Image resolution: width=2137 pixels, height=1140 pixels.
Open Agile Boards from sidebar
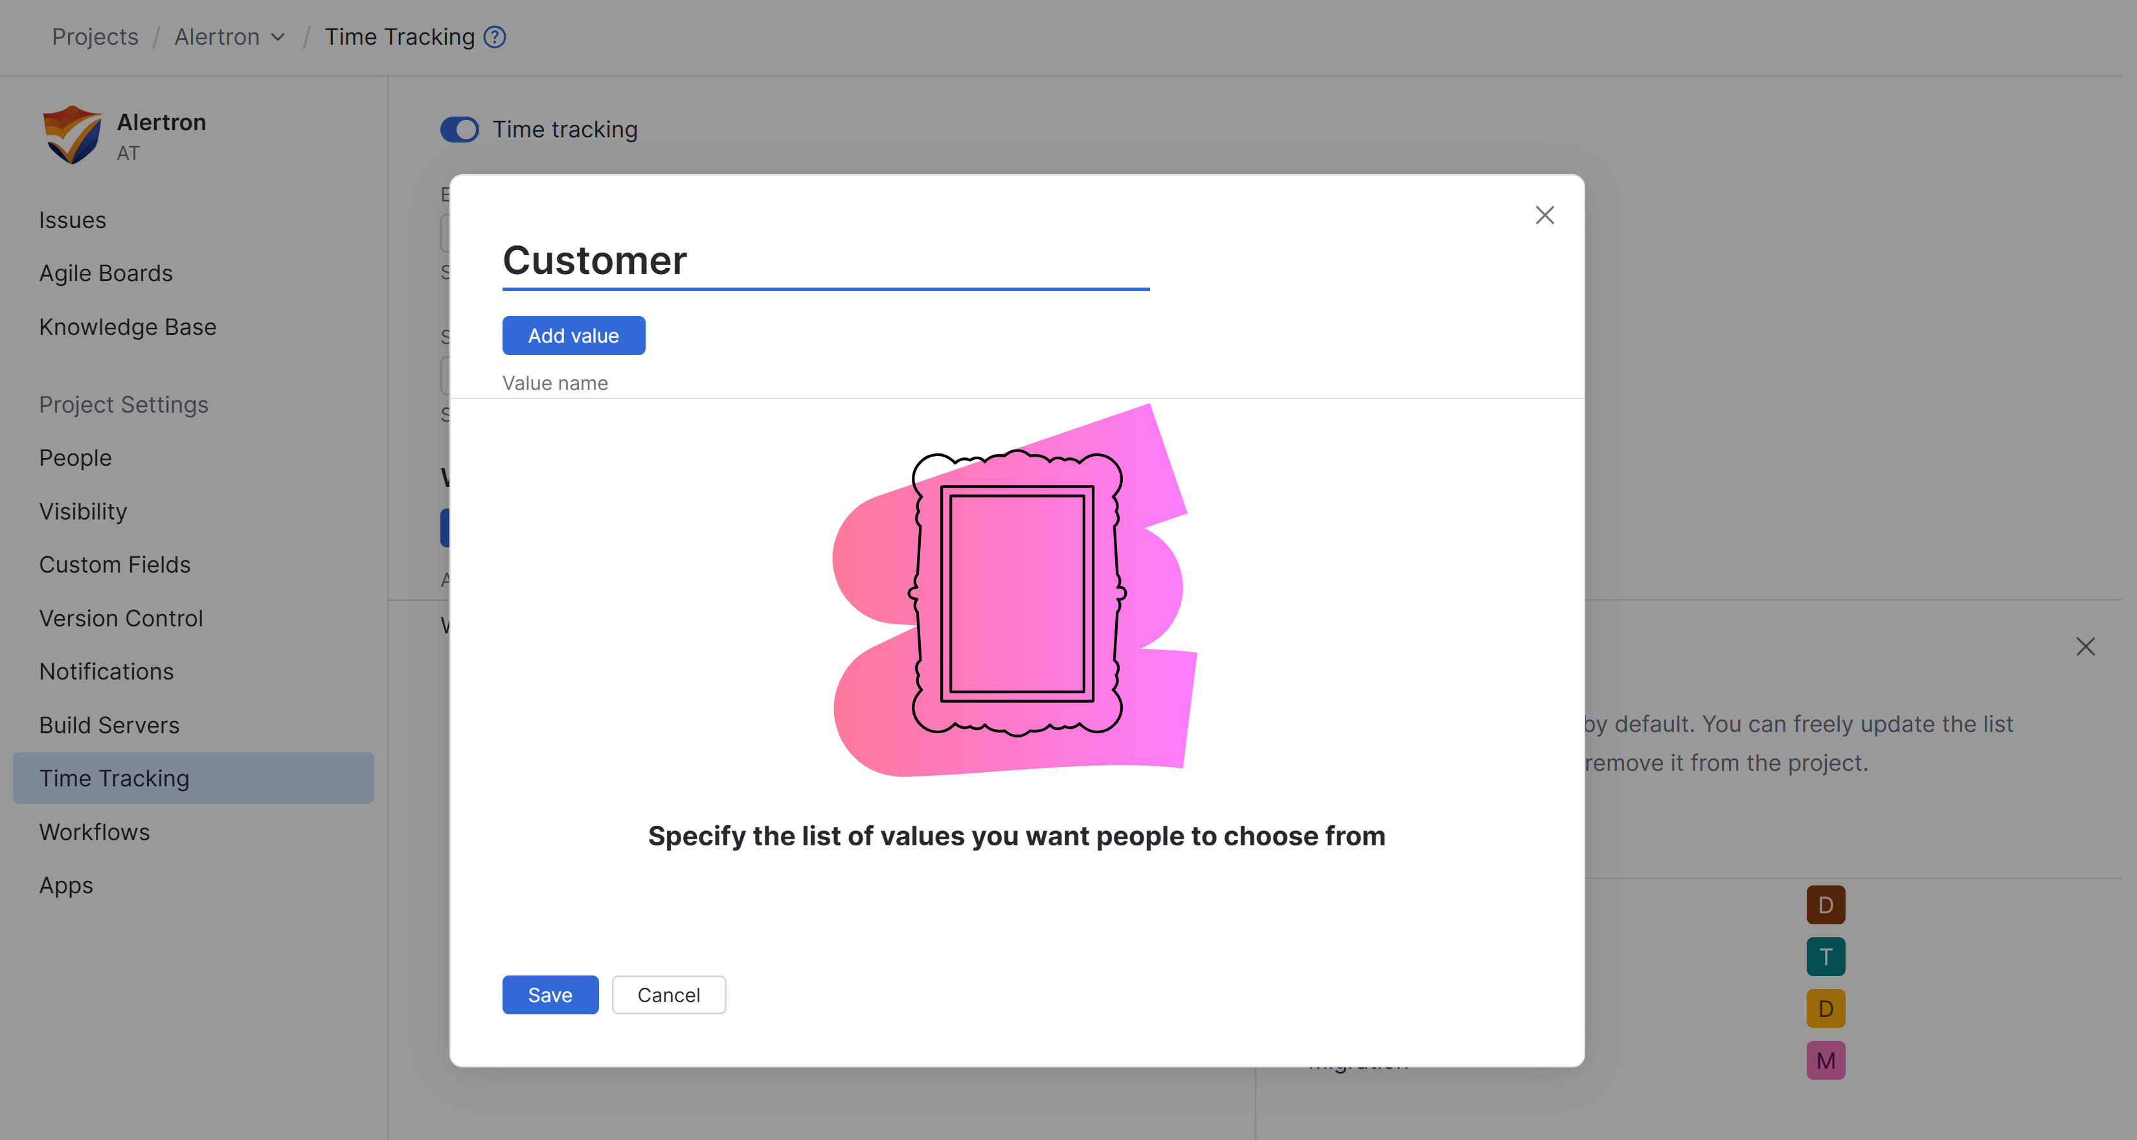click(x=106, y=273)
